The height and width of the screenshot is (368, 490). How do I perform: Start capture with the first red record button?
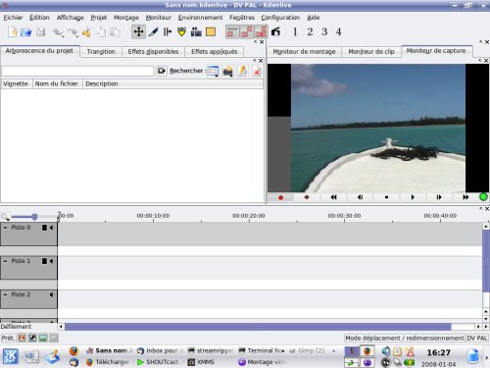[x=280, y=197]
